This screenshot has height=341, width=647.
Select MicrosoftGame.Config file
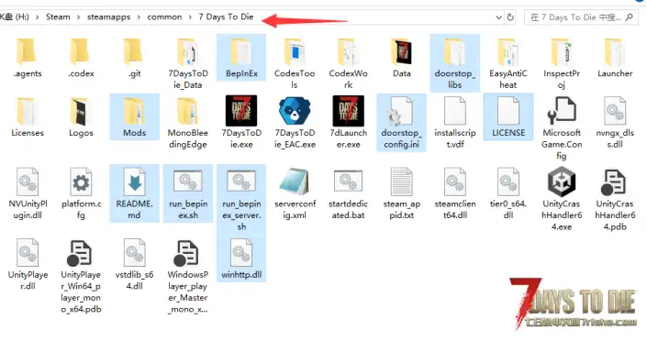click(x=562, y=128)
